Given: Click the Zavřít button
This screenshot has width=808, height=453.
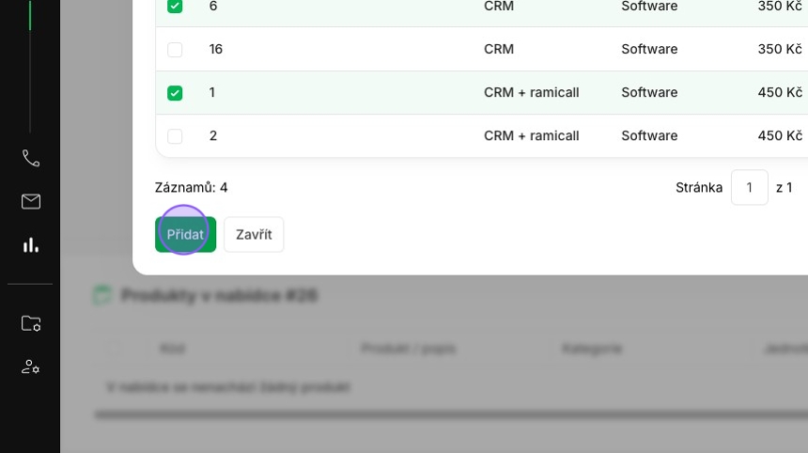Looking at the screenshot, I should click(x=254, y=234).
